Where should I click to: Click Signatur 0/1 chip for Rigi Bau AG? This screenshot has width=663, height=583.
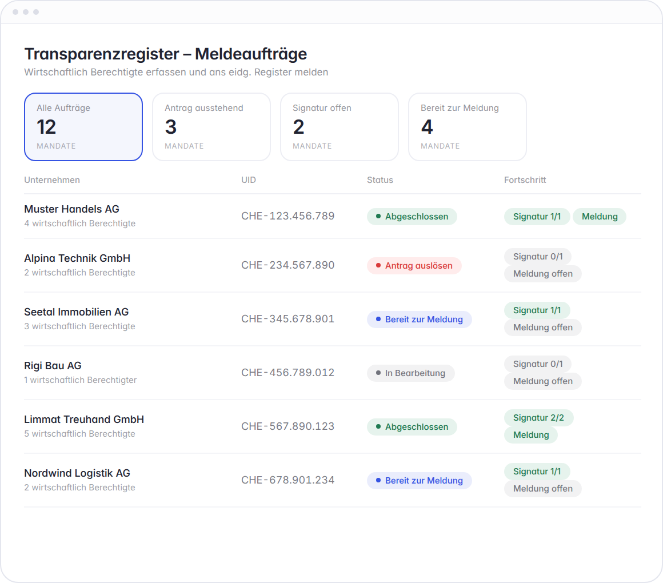click(x=538, y=364)
